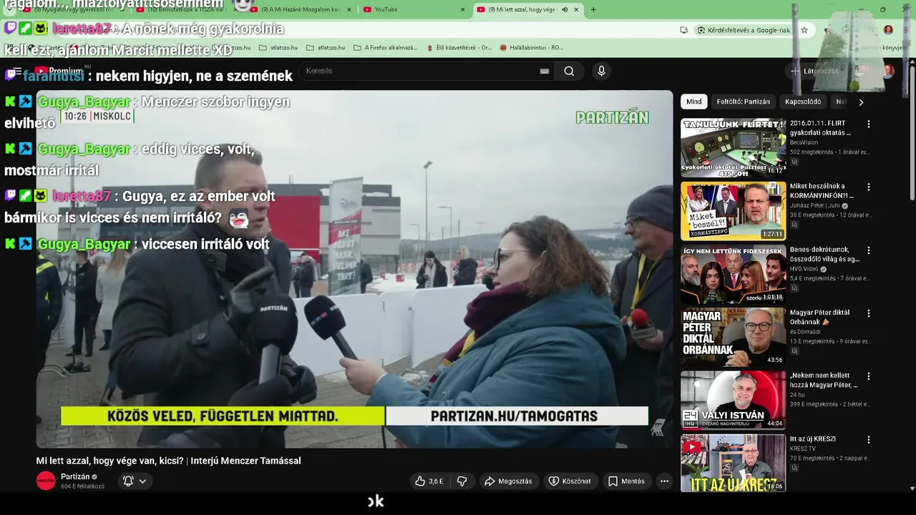Switch to A Mi Hazánk Mozgalom tab
The width and height of the screenshot is (916, 515).
point(299,9)
